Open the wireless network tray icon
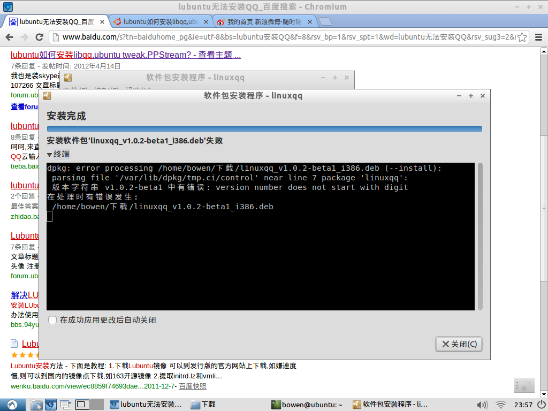548x411 pixels. click(501, 405)
